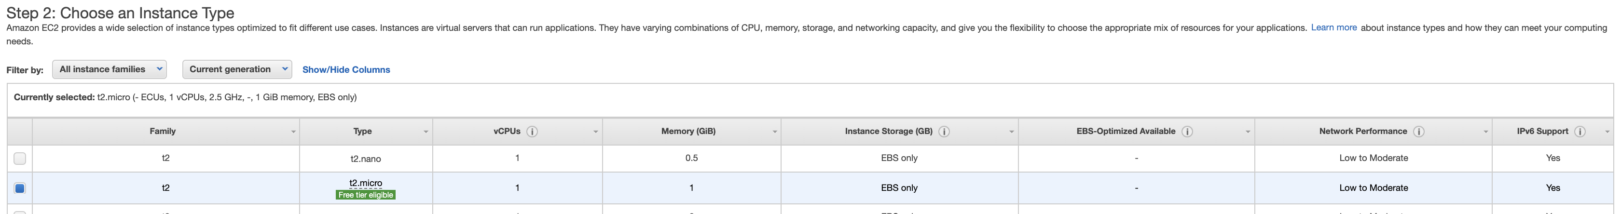Deselect the t2.micro instance checkbox
The image size is (1621, 214).
(19, 188)
